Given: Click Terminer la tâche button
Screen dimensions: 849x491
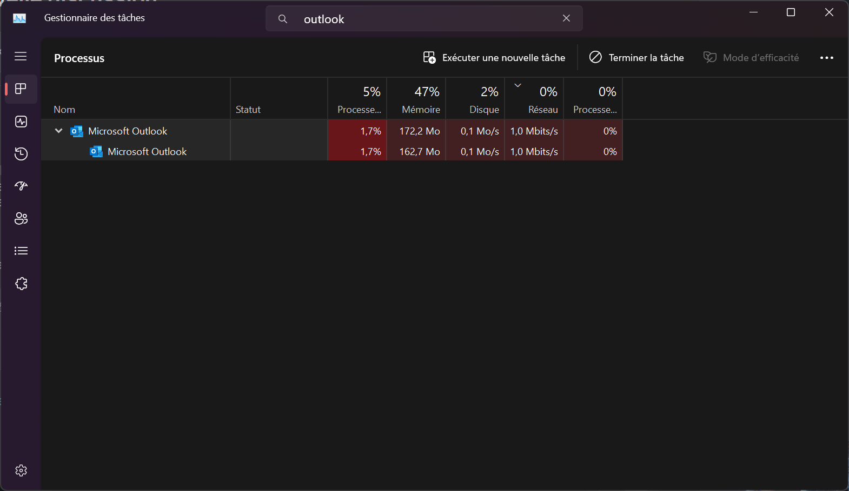Looking at the screenshot, I should point(636,58).
